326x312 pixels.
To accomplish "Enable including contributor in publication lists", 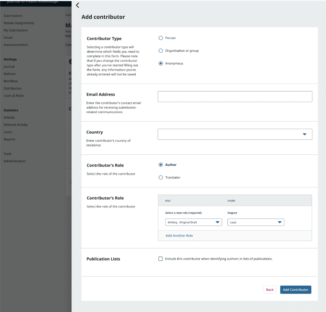I will (161, 259).
